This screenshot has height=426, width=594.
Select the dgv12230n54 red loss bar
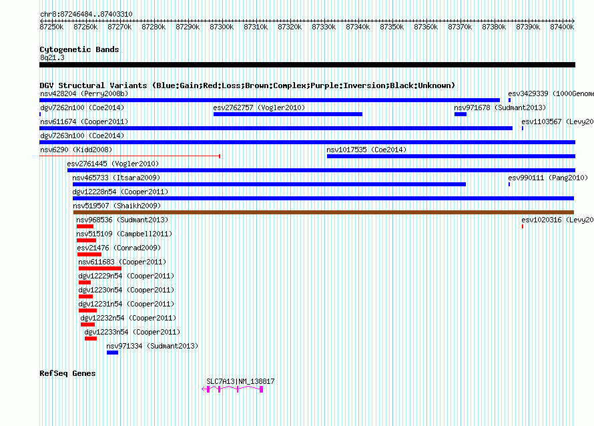85,296
